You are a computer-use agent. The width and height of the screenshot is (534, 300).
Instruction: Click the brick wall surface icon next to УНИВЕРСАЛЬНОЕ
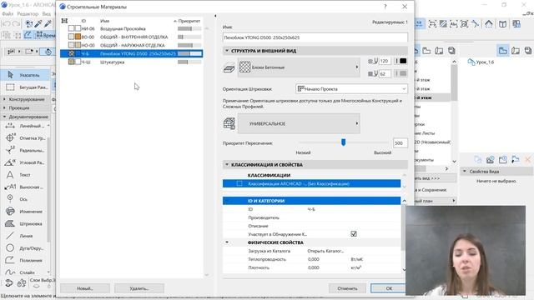click(229, 123)
